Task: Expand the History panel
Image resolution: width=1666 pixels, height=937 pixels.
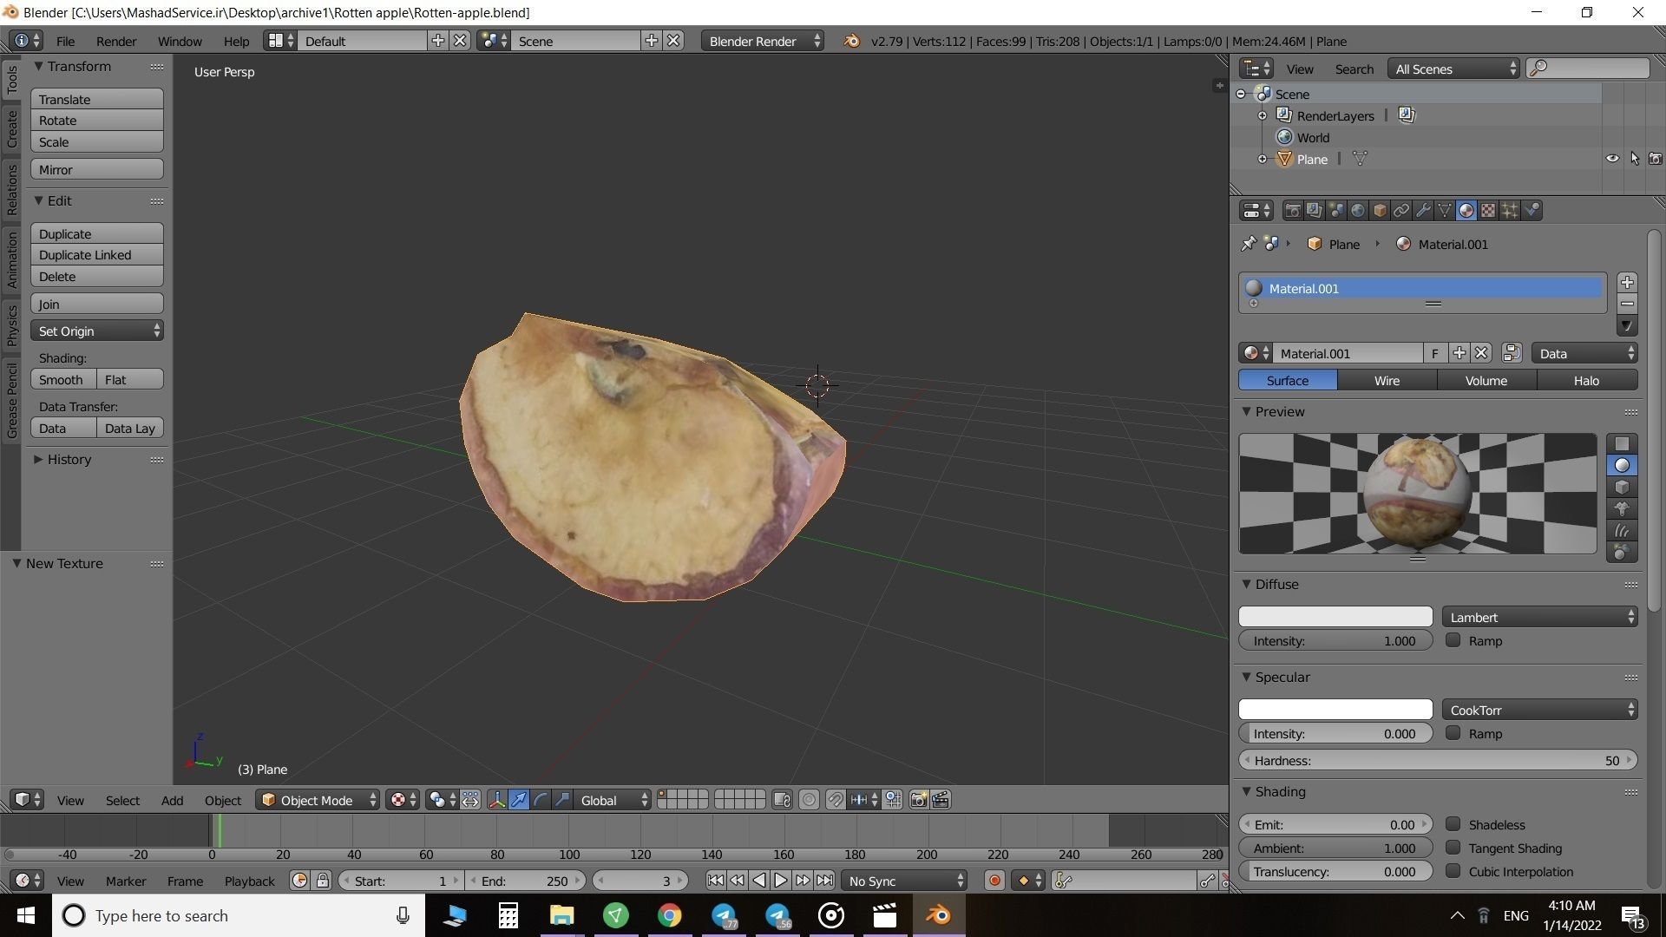Action: (69, 460)
